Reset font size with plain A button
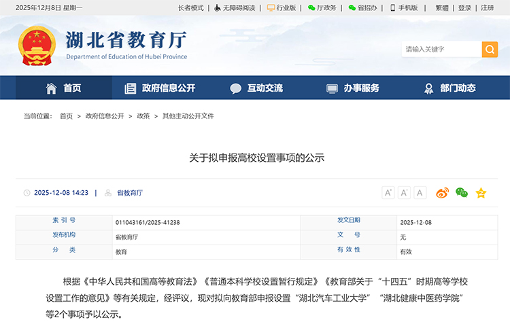This screenshot has height=322, width=510. pos(420,193)
